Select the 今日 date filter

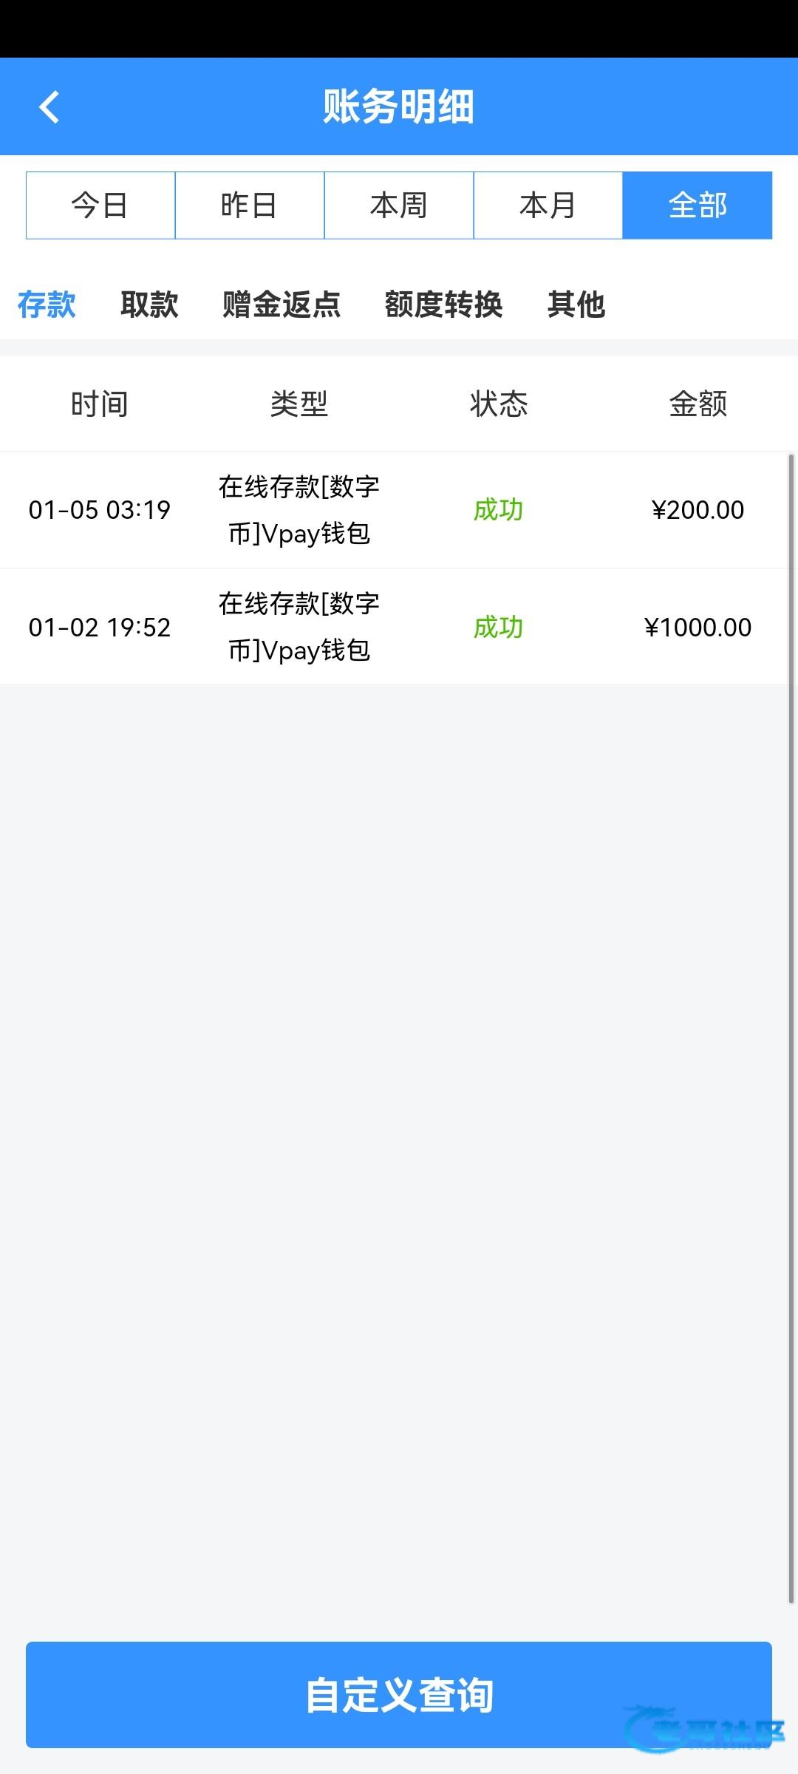click(100, 205)
